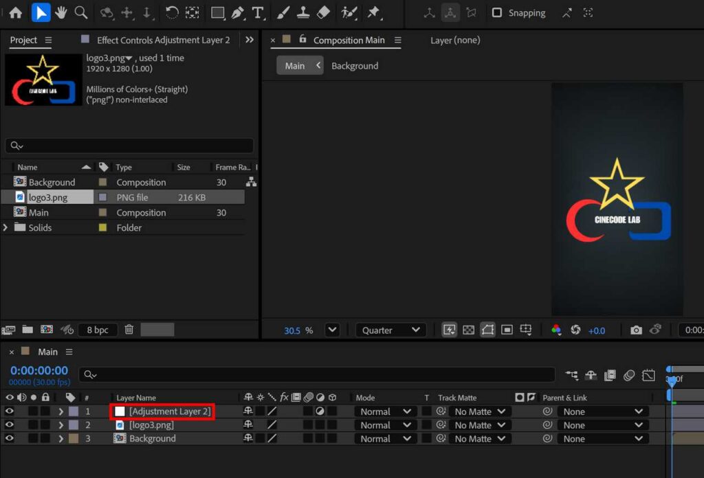Select the Brush tool
This screenshot has height=478, width=704.
[283, 12]
